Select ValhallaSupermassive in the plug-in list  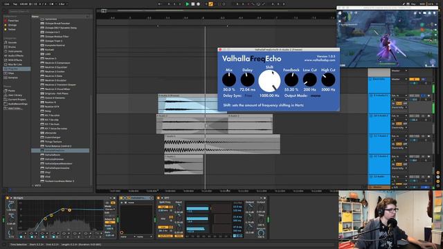(57, 168)
